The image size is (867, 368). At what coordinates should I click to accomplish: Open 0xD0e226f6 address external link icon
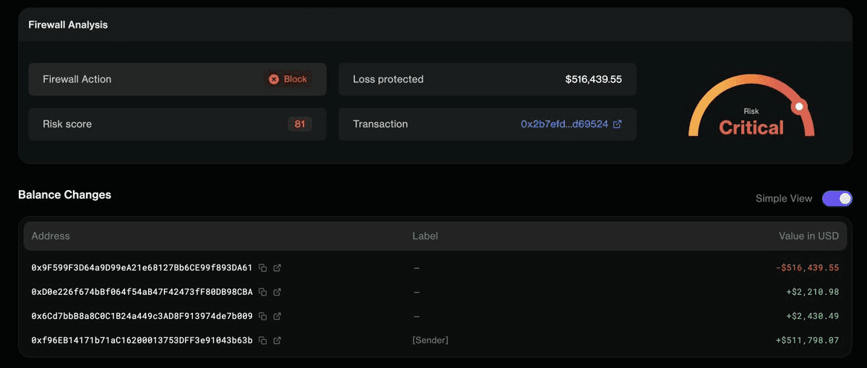277,292
